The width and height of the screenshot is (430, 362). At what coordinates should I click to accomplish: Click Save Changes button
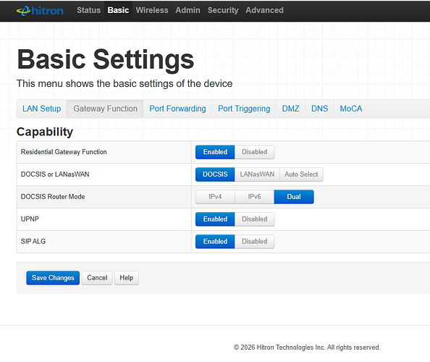click(x=53, y=278)
